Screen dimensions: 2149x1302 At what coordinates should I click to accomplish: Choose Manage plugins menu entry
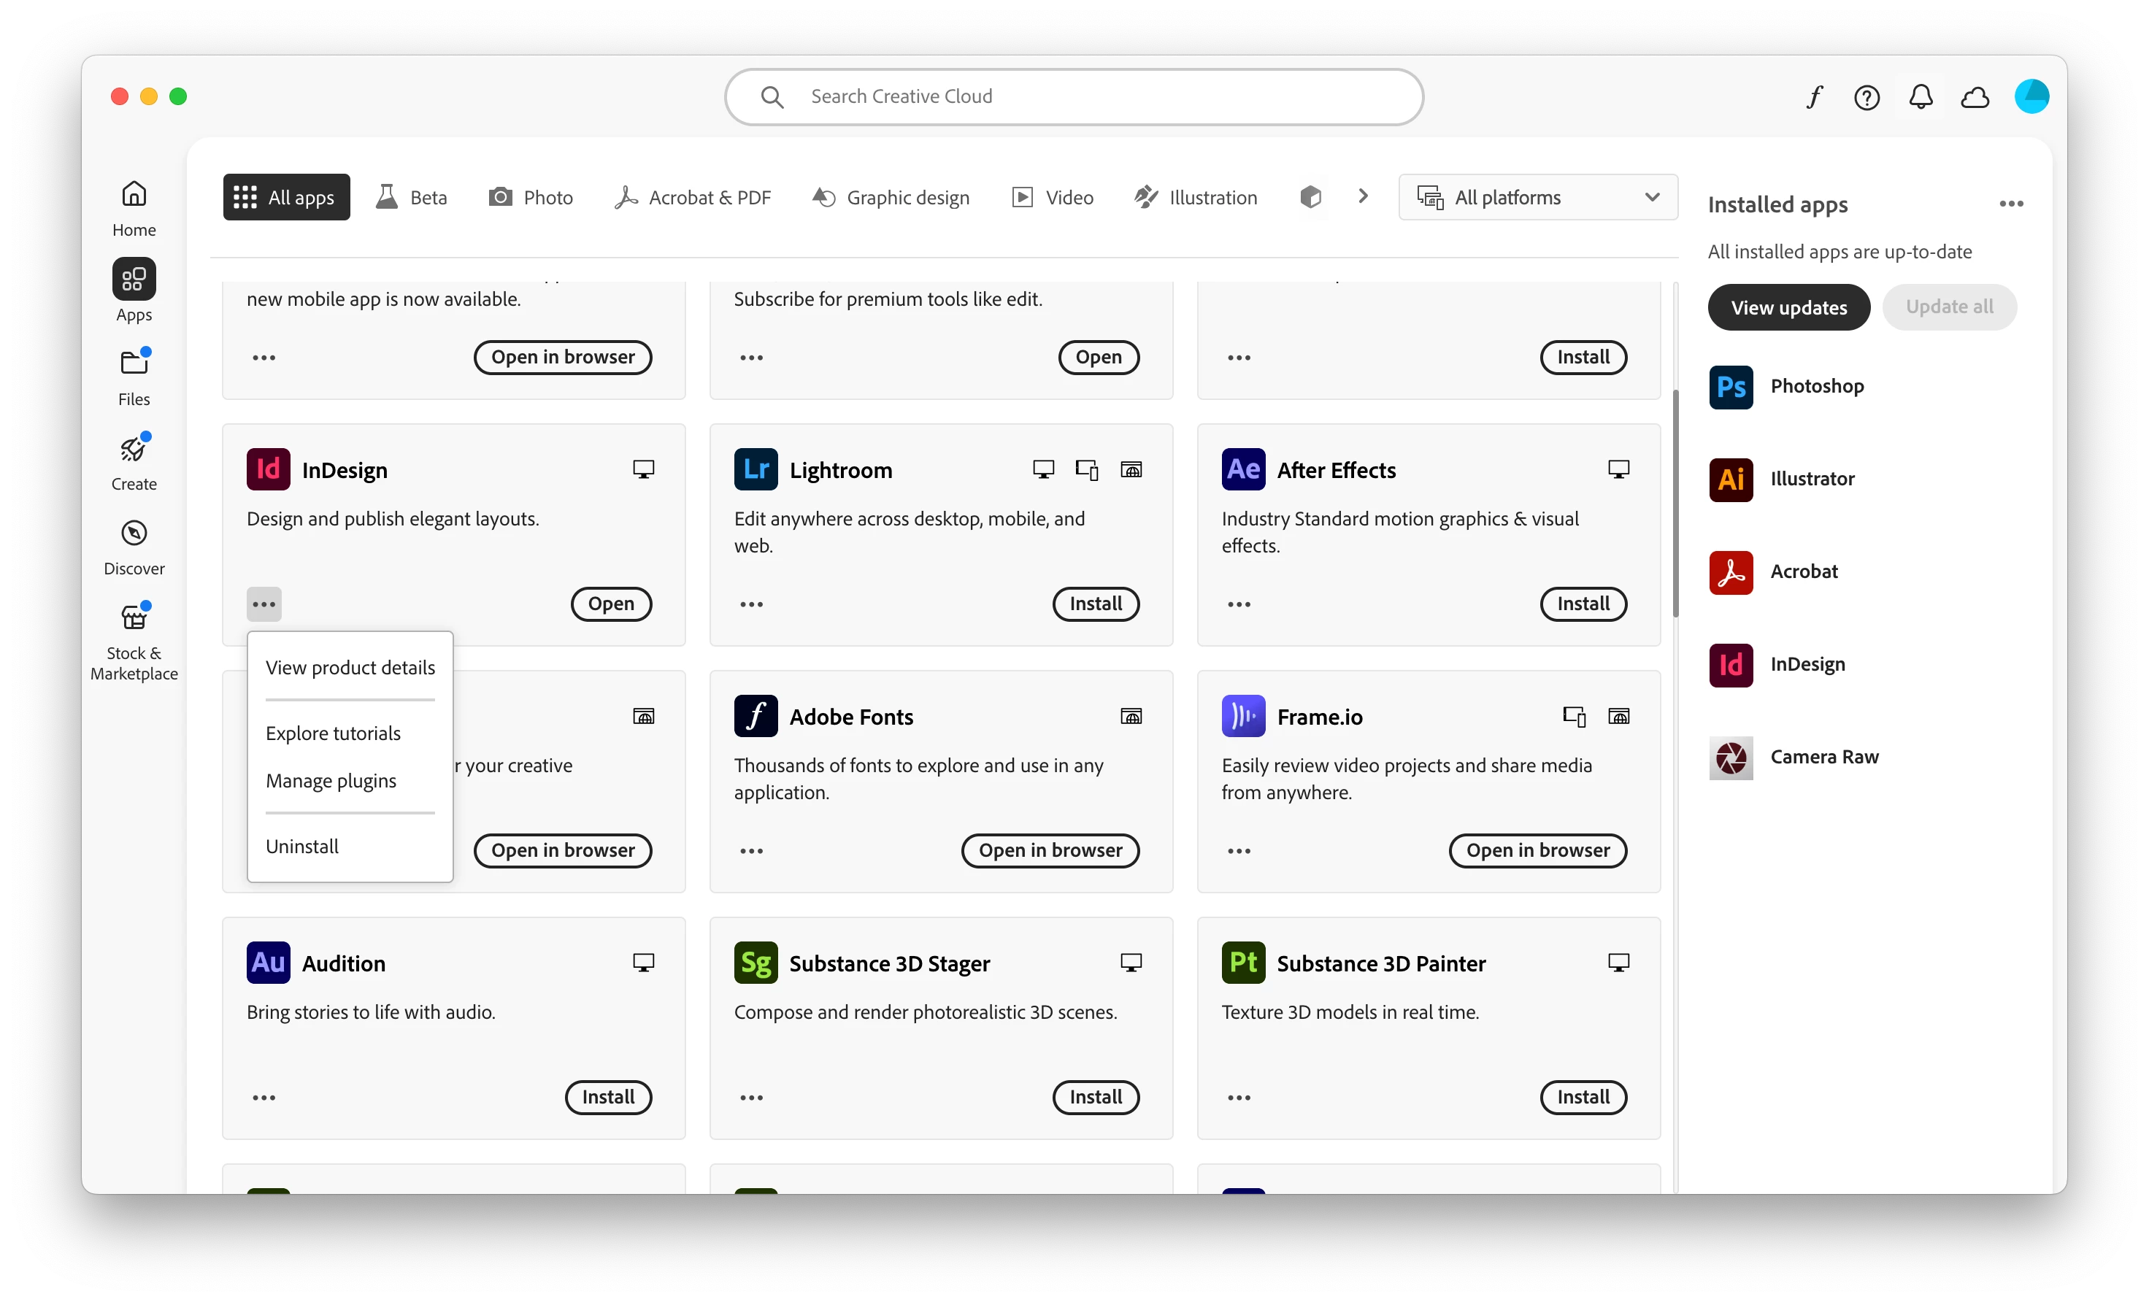tap(331, 780)
